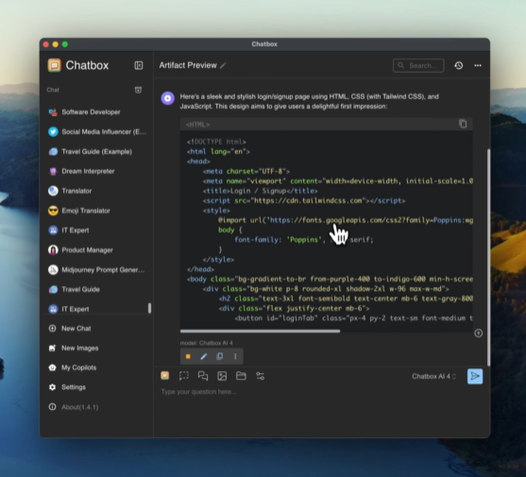Attach a file using folder icon

click(241, 376)
